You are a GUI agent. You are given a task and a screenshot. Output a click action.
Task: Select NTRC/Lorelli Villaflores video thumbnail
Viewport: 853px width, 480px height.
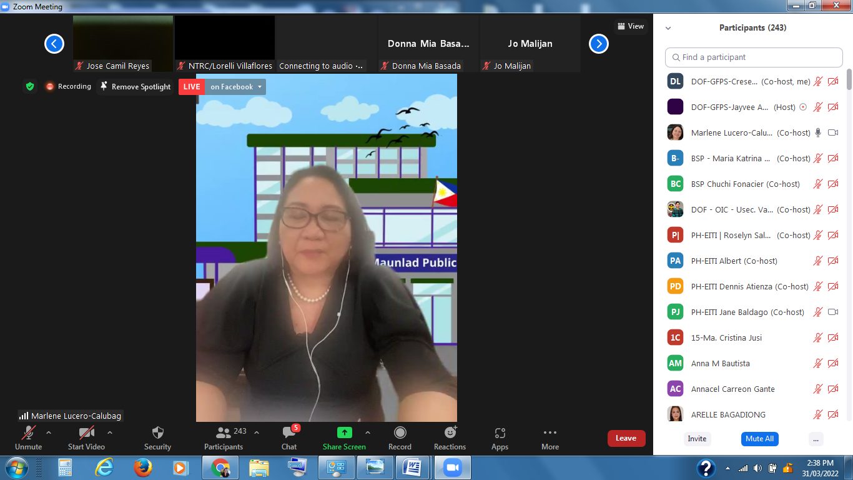pos(225,44)
